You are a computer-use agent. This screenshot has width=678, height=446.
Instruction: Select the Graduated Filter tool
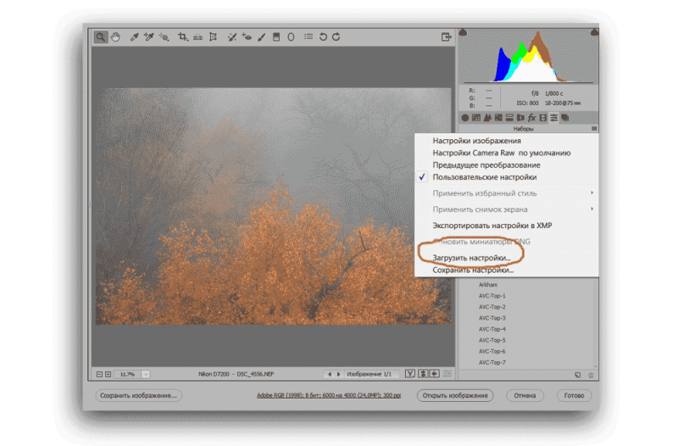(x=276, y=37)
